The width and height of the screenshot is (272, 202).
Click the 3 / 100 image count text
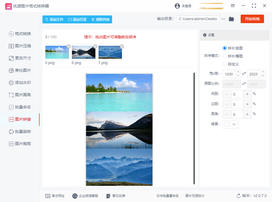pos(51,37)
